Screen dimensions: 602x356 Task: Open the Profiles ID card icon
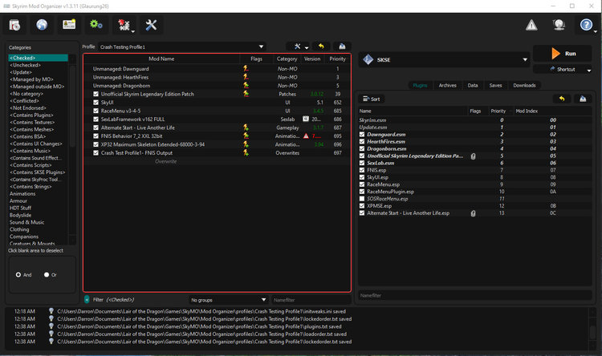(69, 25)
